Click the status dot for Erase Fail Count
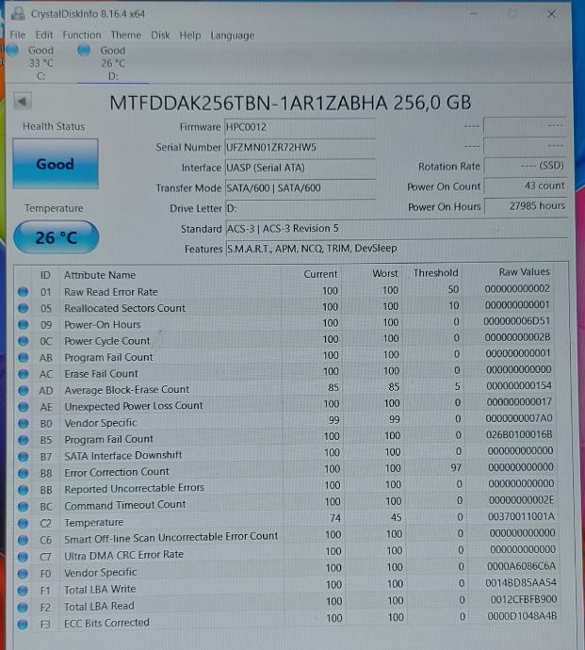585x650 pixels. (x=24, y=374)
